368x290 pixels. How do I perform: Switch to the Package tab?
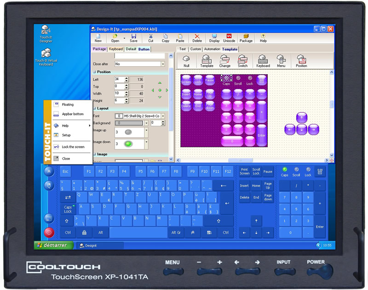pos(99,49)
